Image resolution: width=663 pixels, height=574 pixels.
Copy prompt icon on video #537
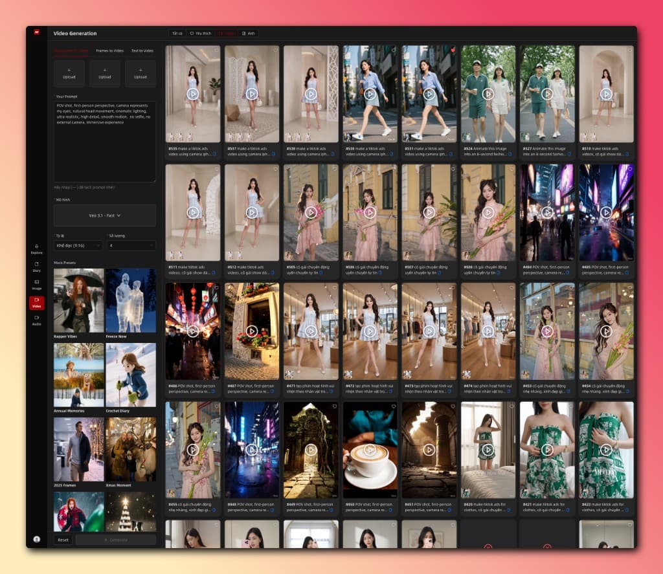pyautogui.click(x=272, y=154)
